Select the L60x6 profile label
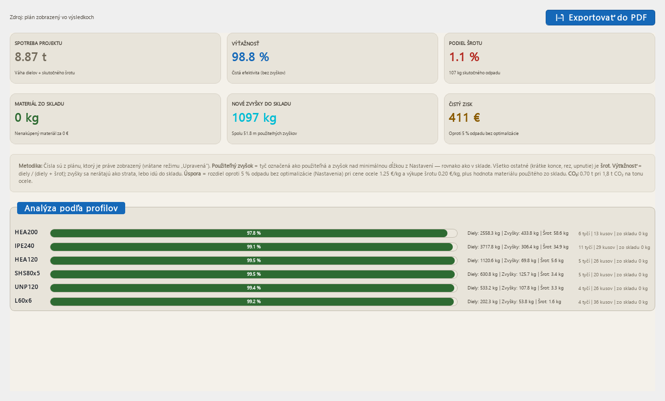Viewport: 665px width, 401px height. click(23, 301)
